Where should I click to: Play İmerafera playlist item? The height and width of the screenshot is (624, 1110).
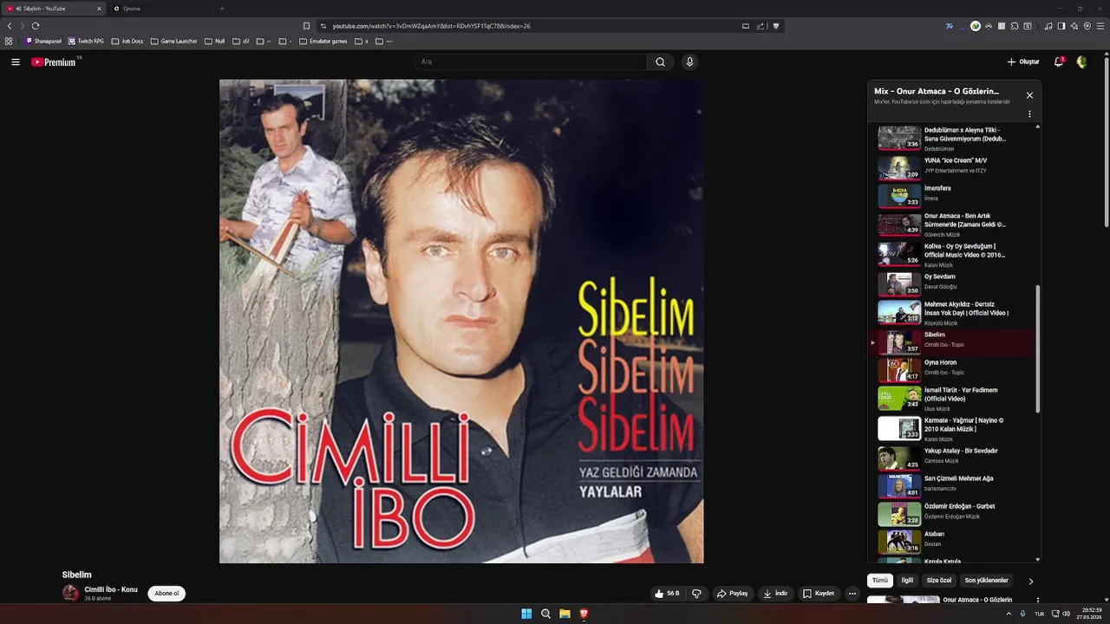[952, 194]
